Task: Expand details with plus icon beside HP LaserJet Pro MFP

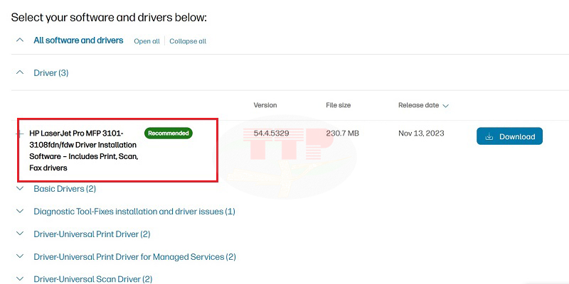Action: click(20, 134)
